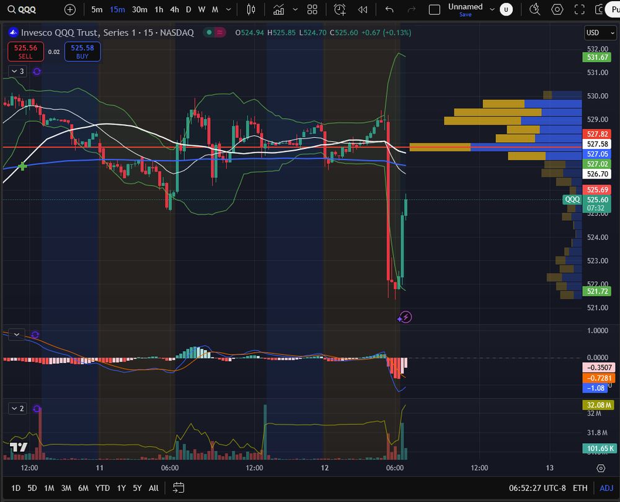Open the user avatar U menu
The width and height of the screenshot is (620, 502).
pos(506,9)
